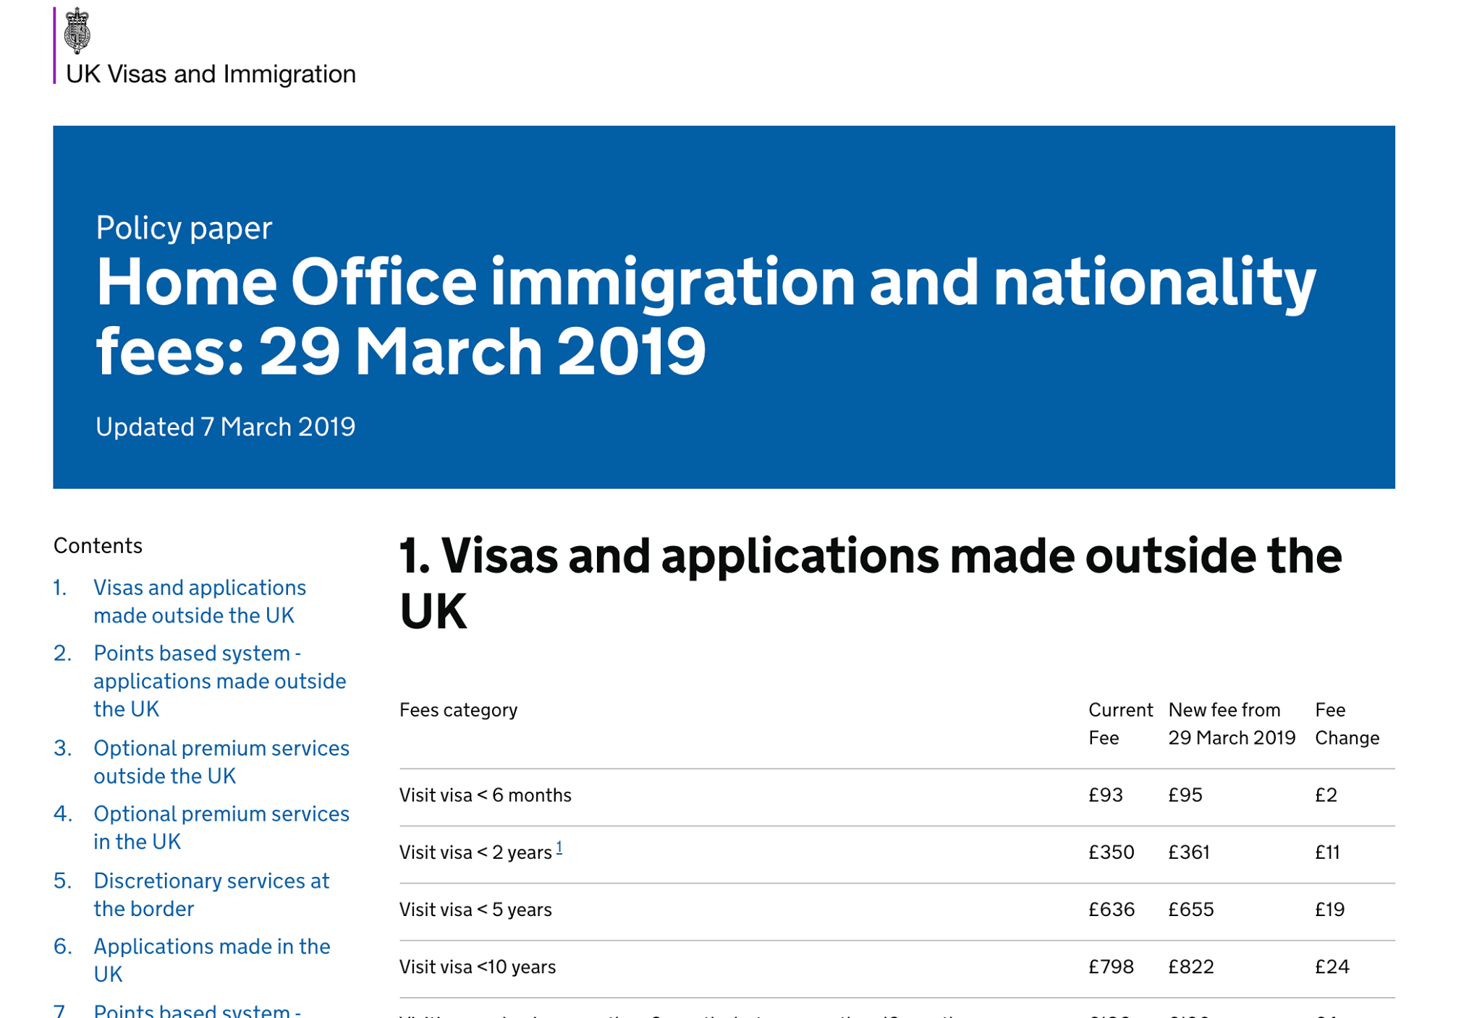Click section heading Visas and applications made outside the UK
Viewport: 1482px width, 1018px height.
pyautogui.click(x=871, y=584)
